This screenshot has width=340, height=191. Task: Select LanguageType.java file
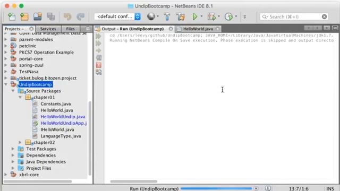point(61,136)
